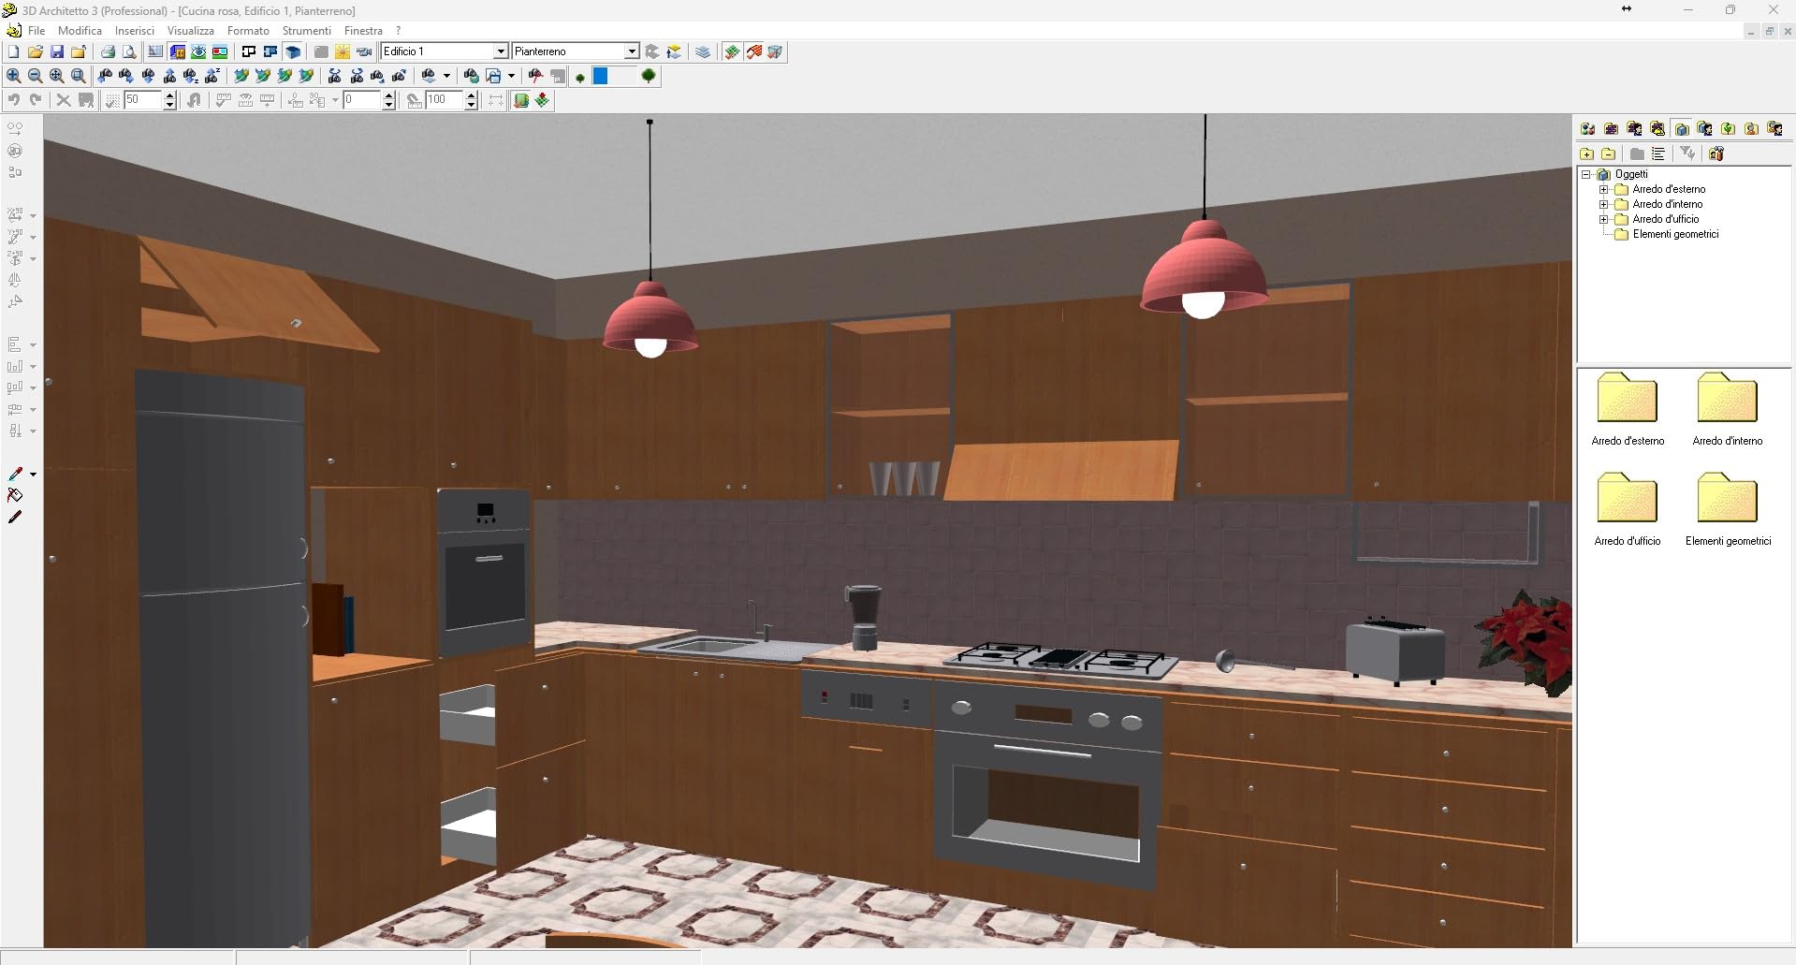This screenshot has height=965, width=1796.
Task: Toggle the wireframe cube display button
Action: click(x=775, y=51)
